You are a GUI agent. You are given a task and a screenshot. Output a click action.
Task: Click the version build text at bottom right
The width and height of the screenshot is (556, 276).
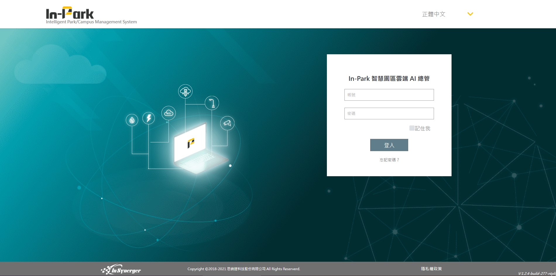537,273
